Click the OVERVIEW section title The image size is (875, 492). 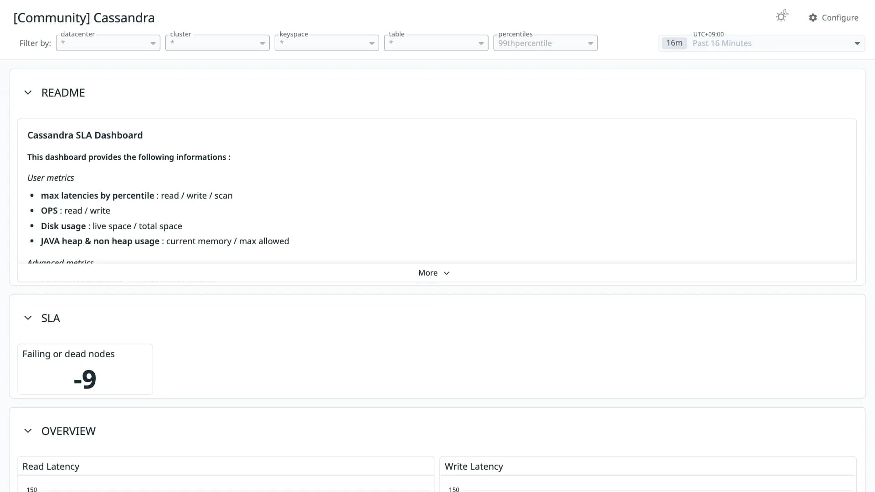tap(68, 431)
